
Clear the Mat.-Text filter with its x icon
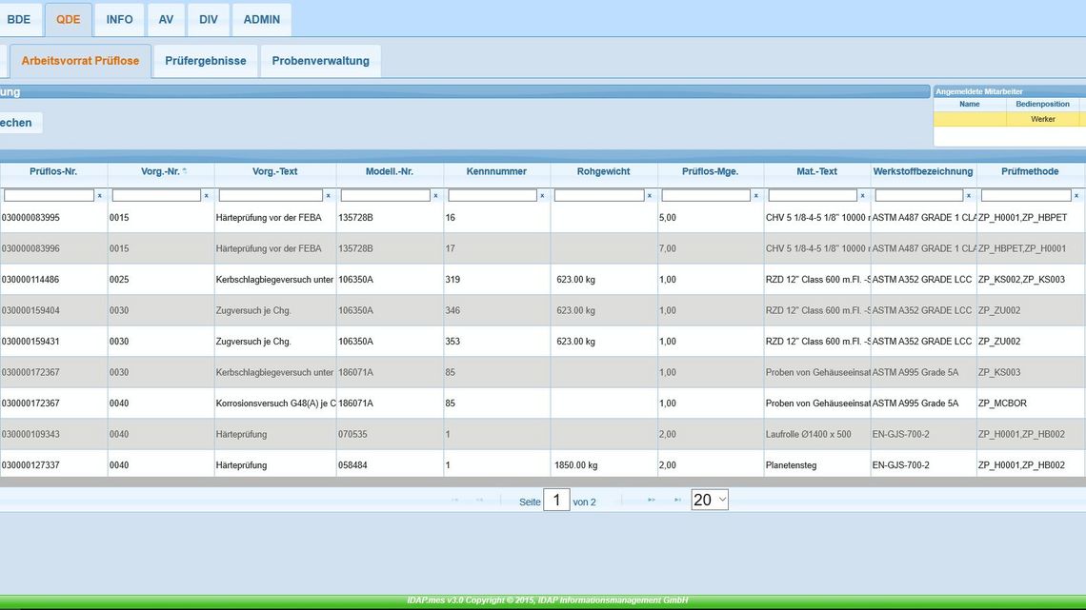coord(863,196)
